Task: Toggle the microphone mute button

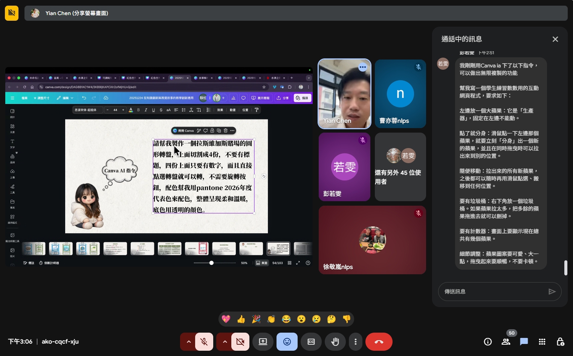Action: [x=204, y=342]
